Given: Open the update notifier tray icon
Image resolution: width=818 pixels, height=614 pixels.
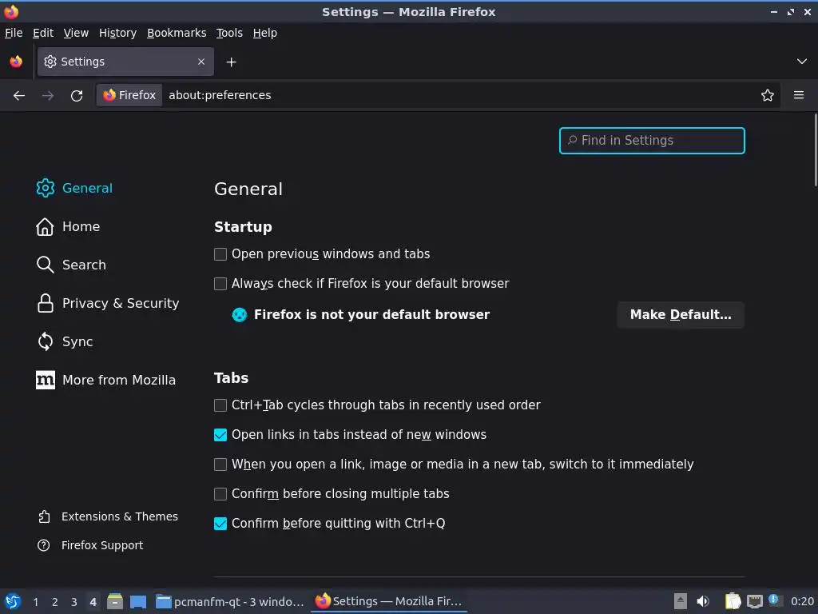Looking at the screenshot, I should click(774, 600).
